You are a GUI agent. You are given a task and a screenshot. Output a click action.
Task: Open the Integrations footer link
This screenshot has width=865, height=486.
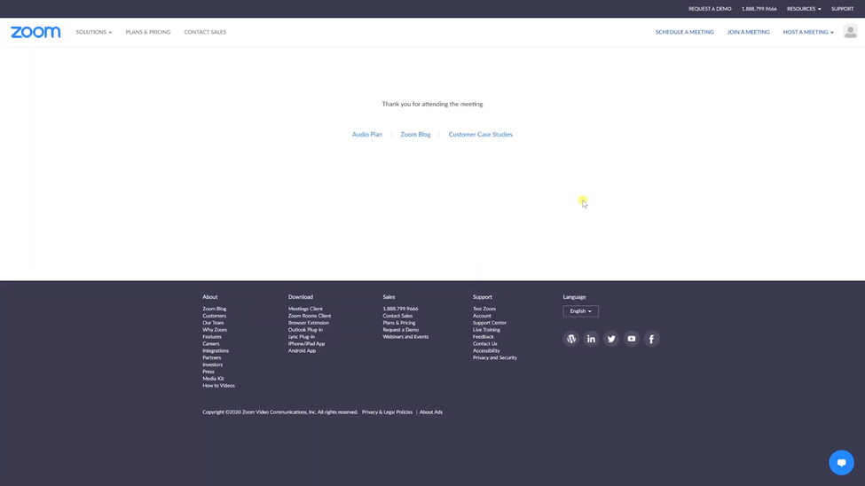click(216, 351)
